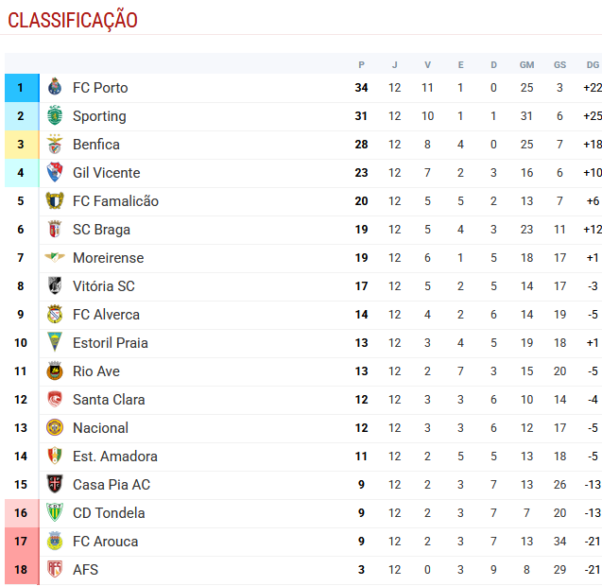Click the DG goal difference header
Image resolution: width=602 pixels, height=586 pixels.
[x=593, y=64]
